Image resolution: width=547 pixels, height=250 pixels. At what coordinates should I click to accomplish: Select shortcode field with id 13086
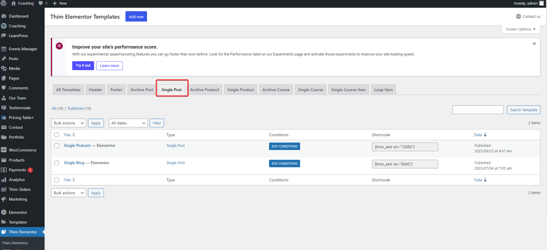(x=405, y=147)
